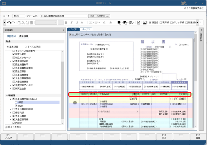This screenshot has height=145, width=207.
Task: Switch to the ページ1 tab
Action: [x=73, y=29]
